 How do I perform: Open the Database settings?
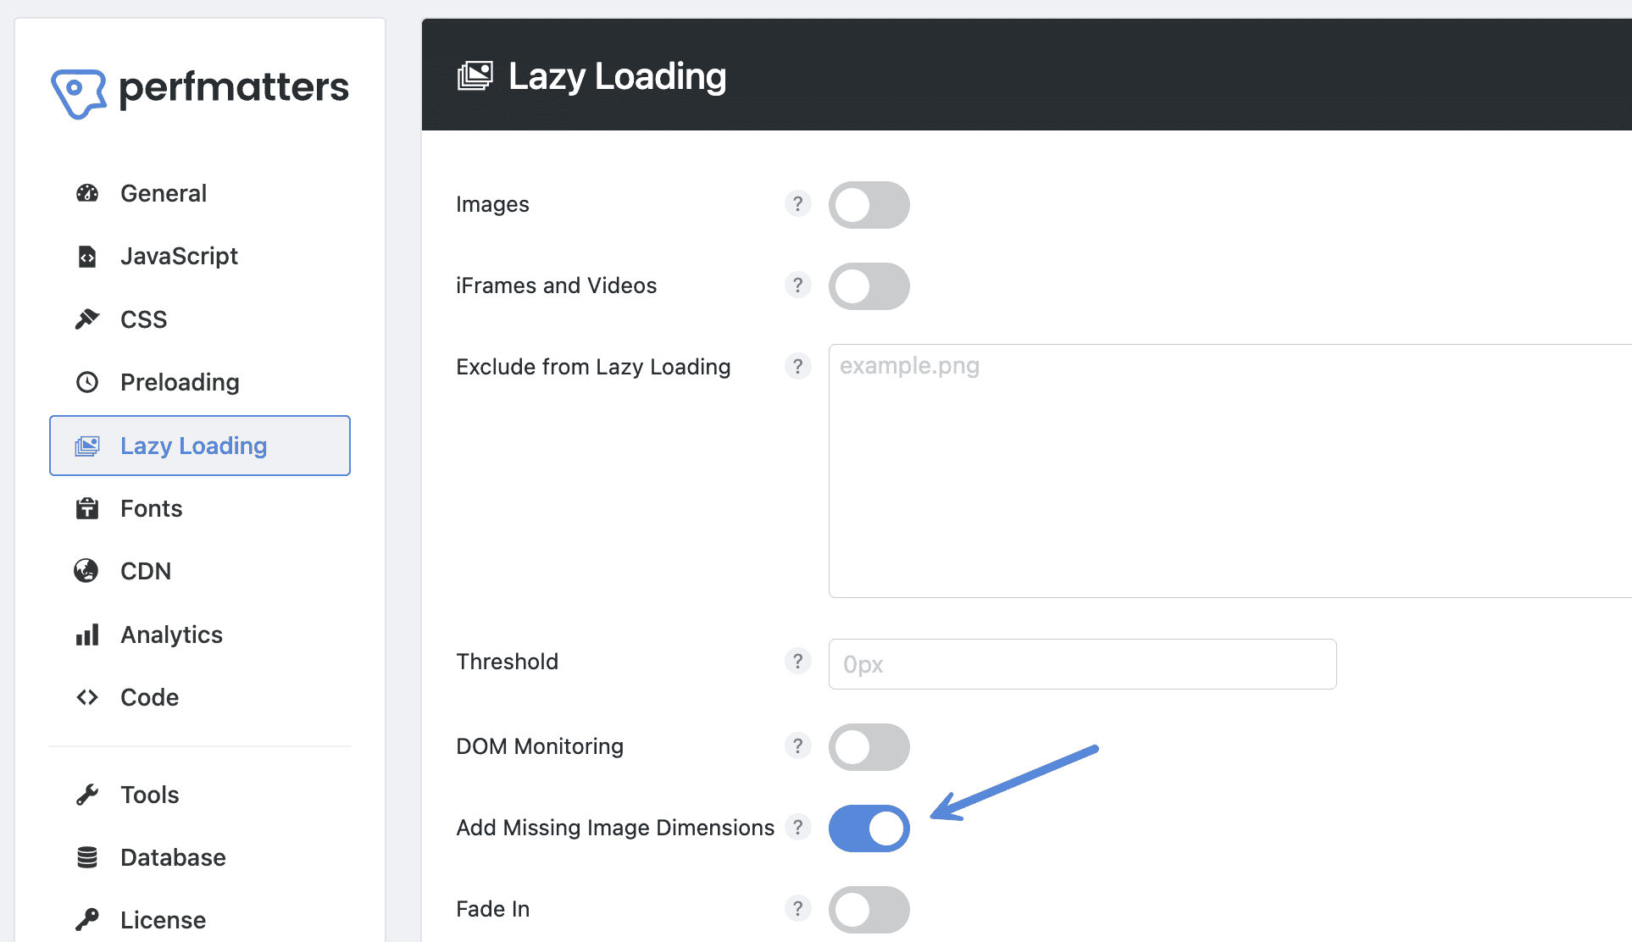tap(173, 856)
